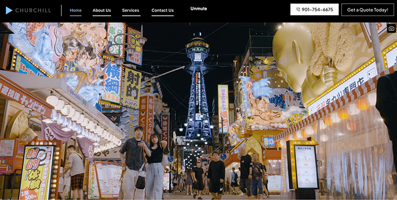Click the illuminated Tsutenkaku tower in the video

(198, 84)
